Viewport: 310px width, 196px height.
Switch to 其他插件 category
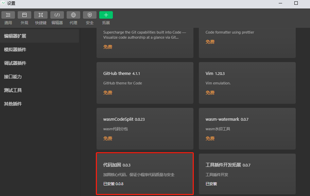[18, 104]
